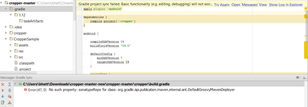Click compile project(':cropper') line
This screenshot has width=308, height=107.
tap(113, 21)
